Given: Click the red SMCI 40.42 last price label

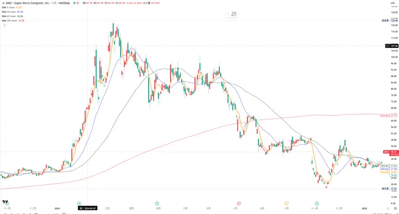Looking at the screenshot, I should tap(391, 153).
